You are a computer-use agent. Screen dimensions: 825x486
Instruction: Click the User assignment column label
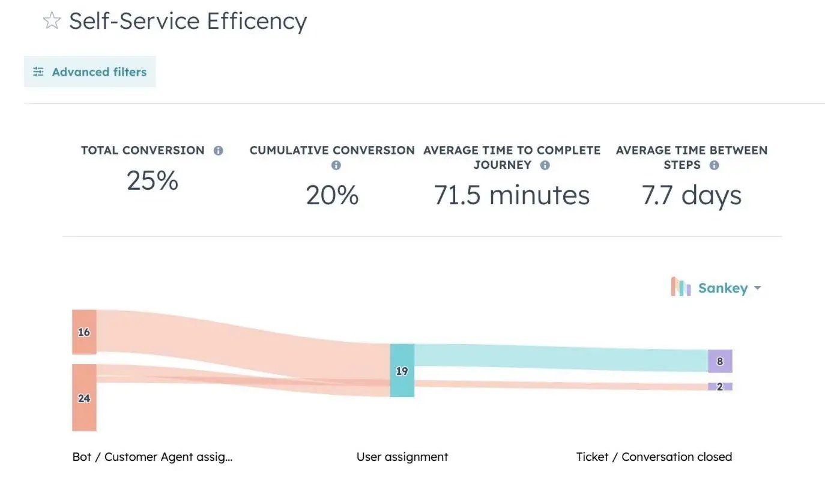point(402,457)
